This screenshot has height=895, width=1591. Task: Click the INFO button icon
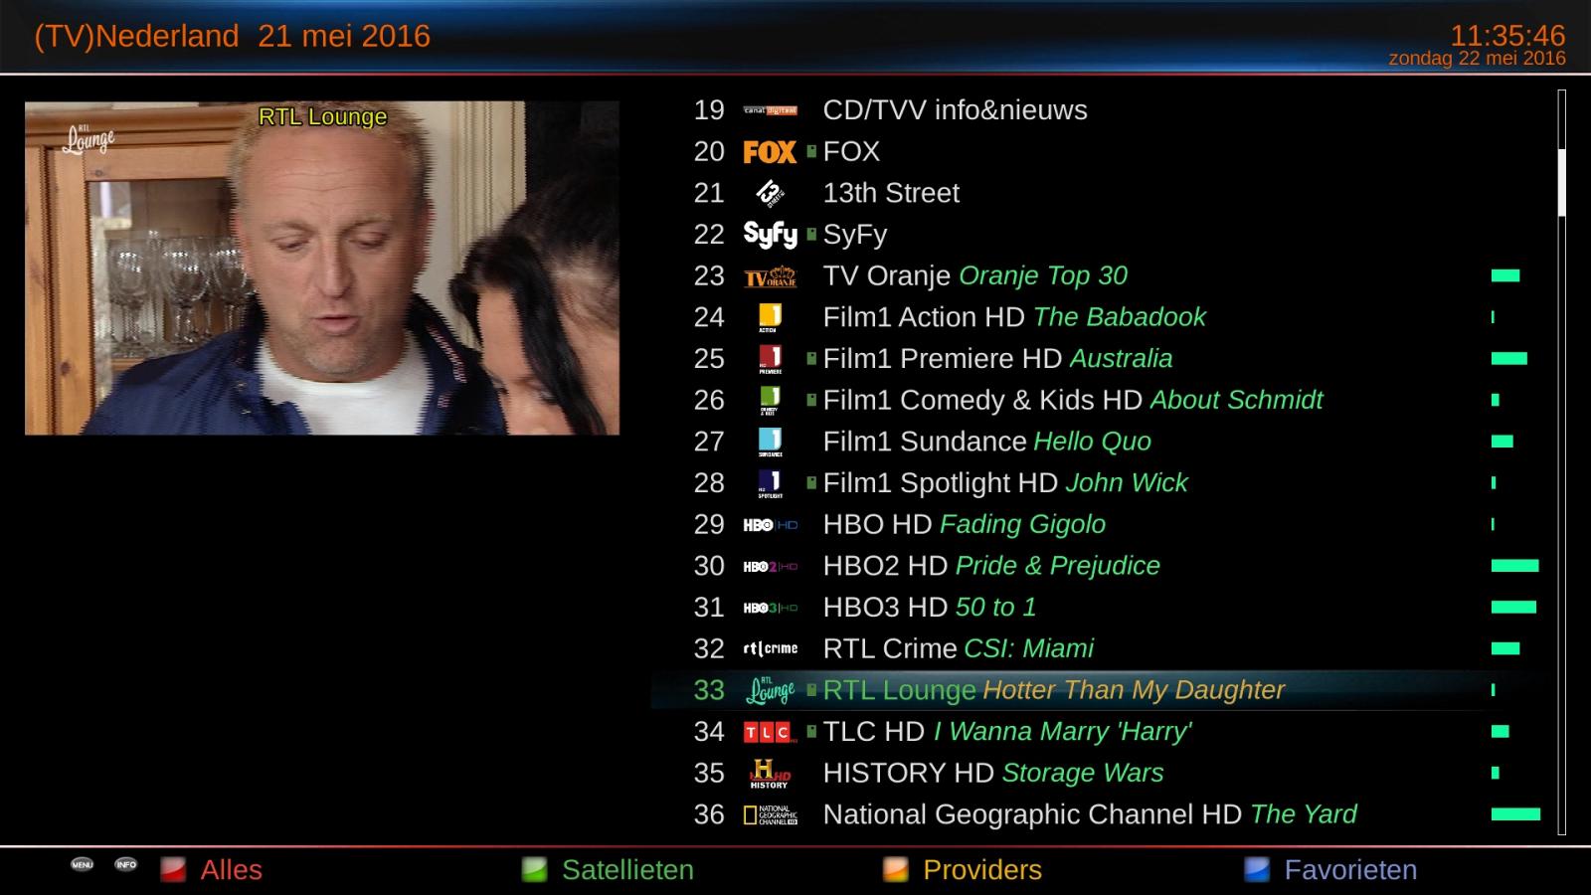(x=126, y=864)
